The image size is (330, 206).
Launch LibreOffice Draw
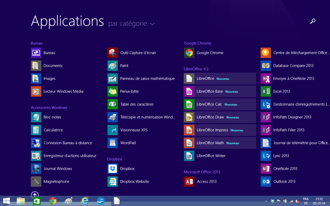(x=220, y=117)
